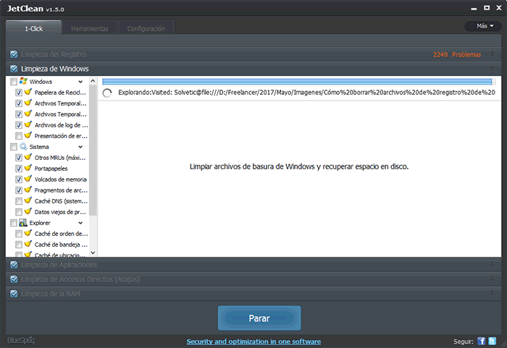The height and width of the screenshot is (348, 507).
Task: Click the Explorer category icon
Action: click(x=23, y=223)
